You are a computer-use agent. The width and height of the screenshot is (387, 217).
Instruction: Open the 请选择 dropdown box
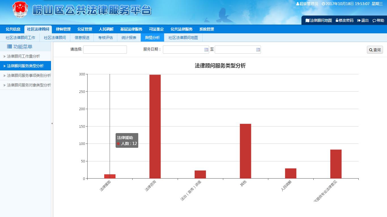point(105,50)
